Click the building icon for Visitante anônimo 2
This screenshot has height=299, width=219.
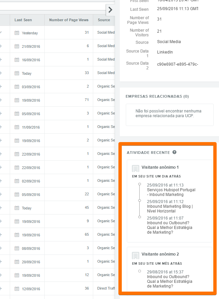pos(136,255)
